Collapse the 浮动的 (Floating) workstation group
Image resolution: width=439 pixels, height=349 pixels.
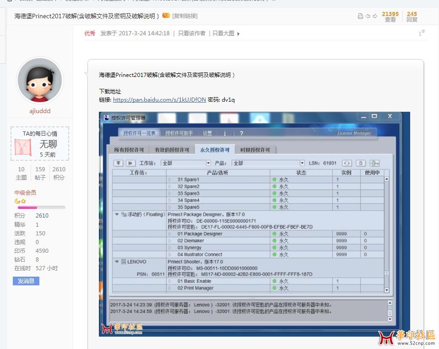117,214
